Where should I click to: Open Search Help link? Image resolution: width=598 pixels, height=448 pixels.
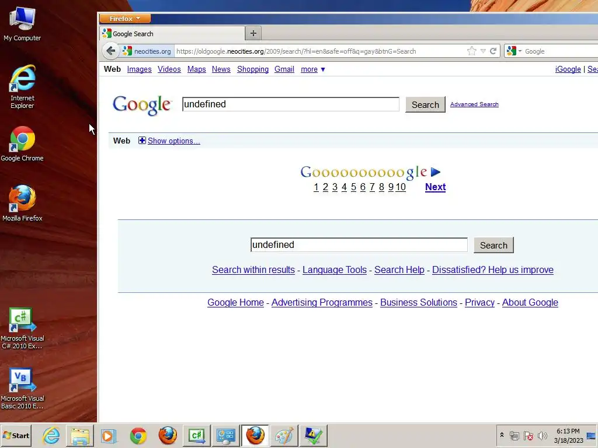pyautogui.click(x=399, y=269)
